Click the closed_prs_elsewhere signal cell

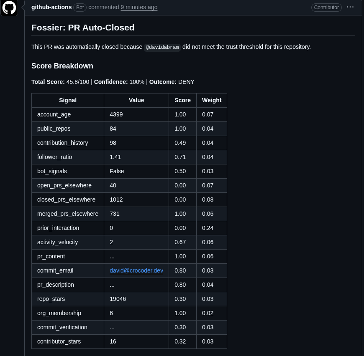68,199
